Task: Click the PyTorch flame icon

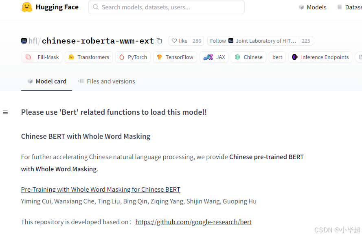Action: coord(122,57)
